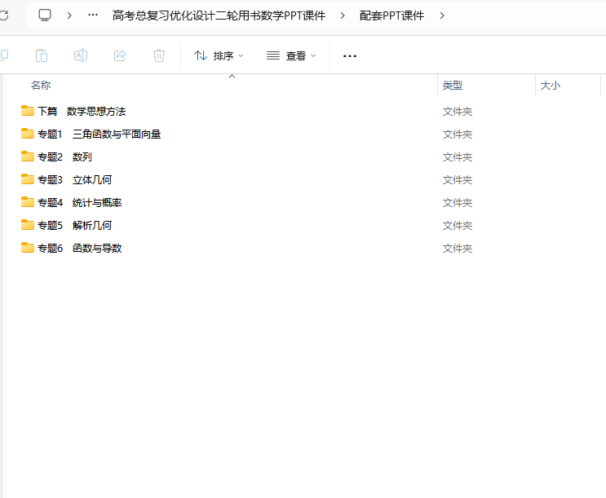
Task: Go to 高考总复习优化设计二轮用书数学PPT课件 breadcrumb
Action: coord(219,15)
